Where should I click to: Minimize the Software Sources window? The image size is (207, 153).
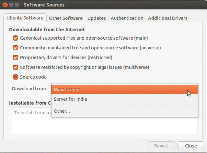[11, 5]
